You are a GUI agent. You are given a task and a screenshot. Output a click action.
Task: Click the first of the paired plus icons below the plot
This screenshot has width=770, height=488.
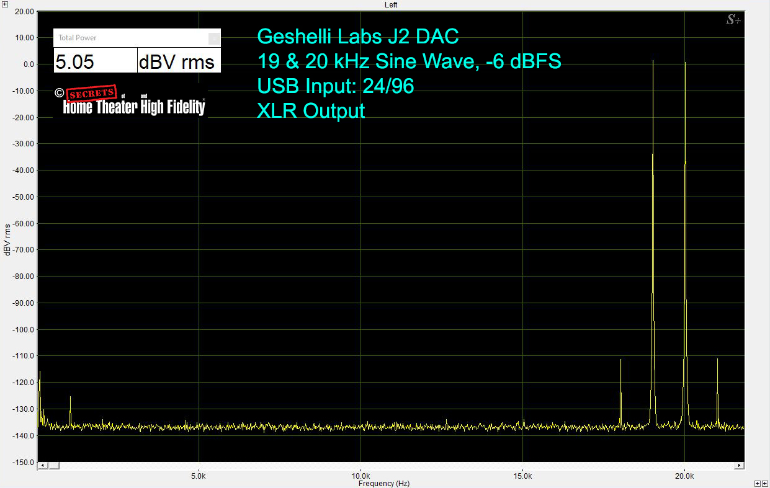tap(757, 482)
